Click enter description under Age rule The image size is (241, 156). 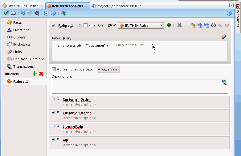[79, 145]
